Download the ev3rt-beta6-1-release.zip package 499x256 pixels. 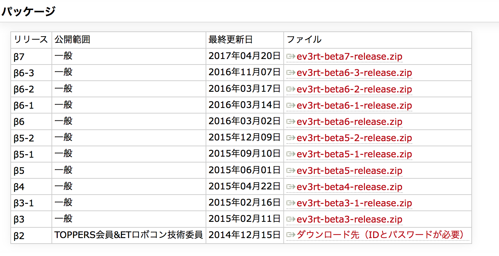[x=354, y=105]
